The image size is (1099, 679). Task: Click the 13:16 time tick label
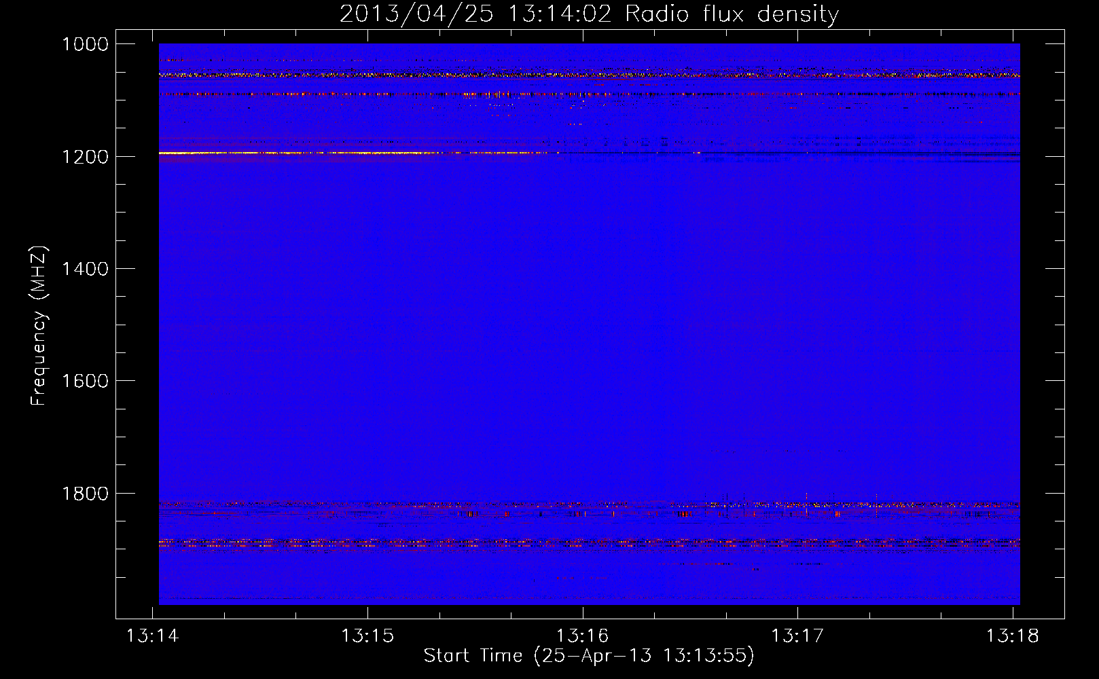pos(583,636)
